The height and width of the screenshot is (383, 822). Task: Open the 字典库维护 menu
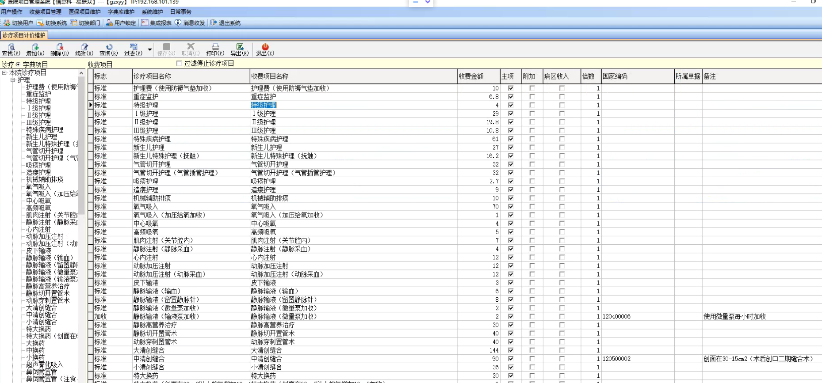[x=121, y=12]
